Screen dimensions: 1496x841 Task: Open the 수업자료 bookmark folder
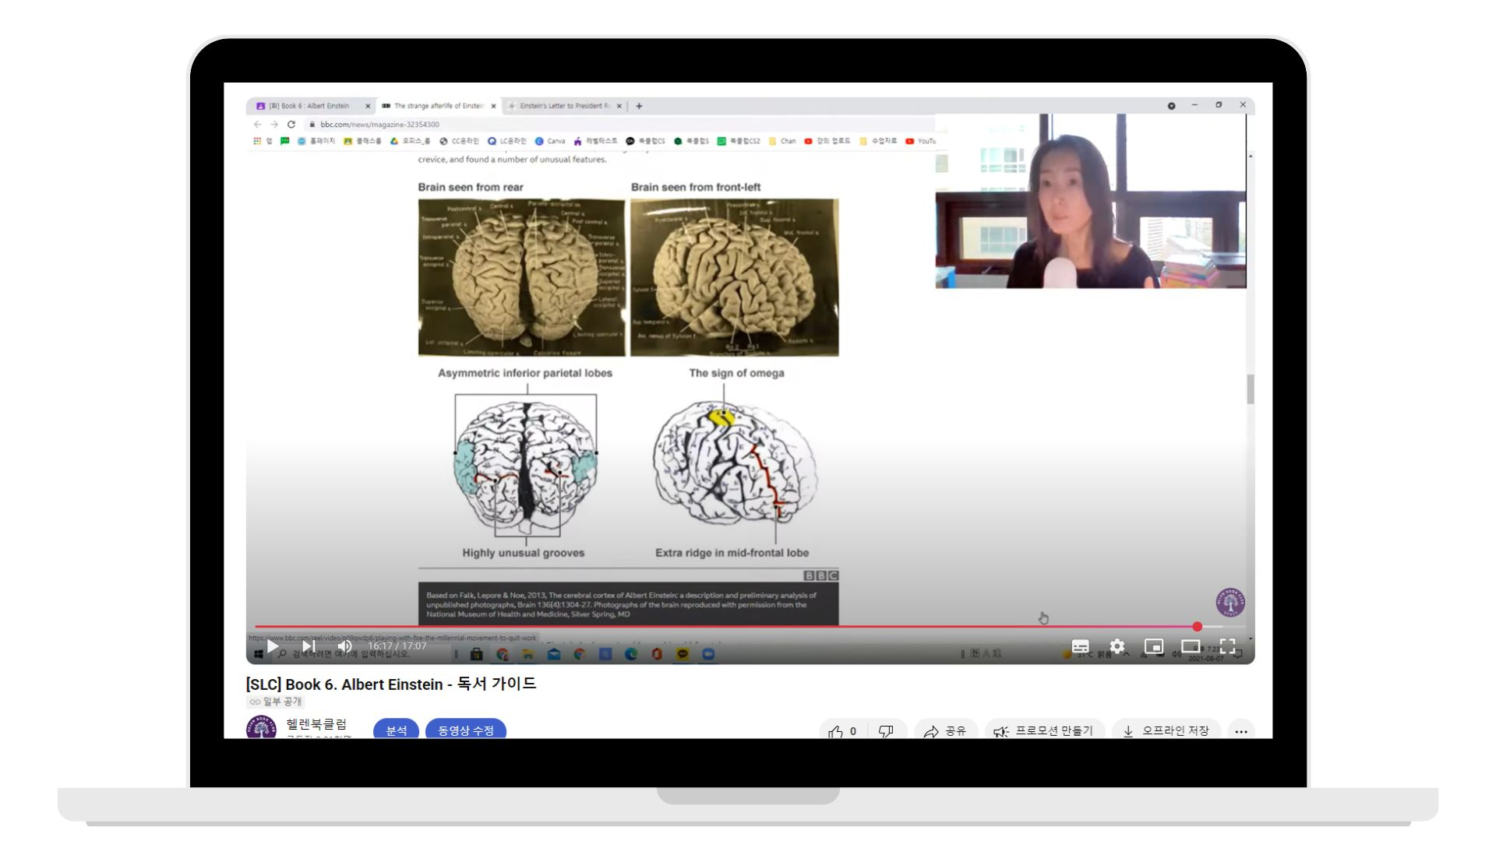tap(877, 141)
